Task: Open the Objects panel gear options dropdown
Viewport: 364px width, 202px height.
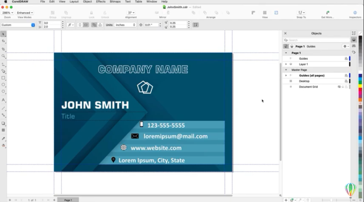Action: coord(346,46)
